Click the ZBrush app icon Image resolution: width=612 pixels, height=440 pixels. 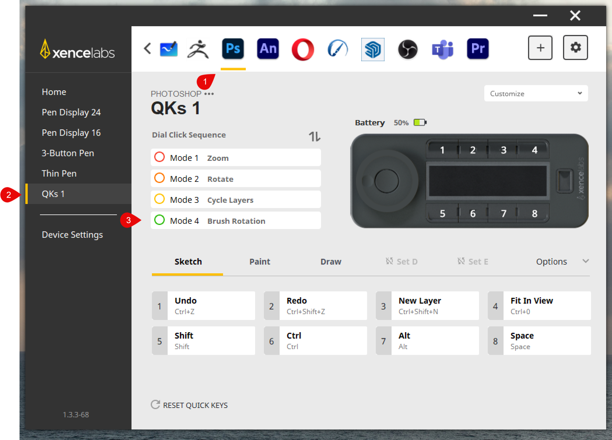198,49
